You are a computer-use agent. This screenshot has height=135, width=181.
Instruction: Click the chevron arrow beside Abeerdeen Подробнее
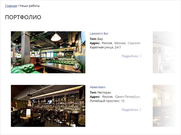coord(140,110)
